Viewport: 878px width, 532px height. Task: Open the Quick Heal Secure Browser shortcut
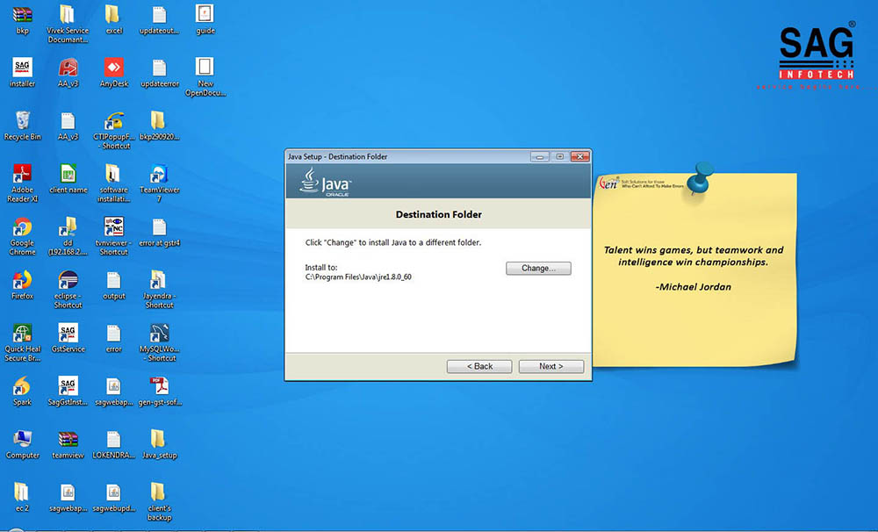[23, 334]
